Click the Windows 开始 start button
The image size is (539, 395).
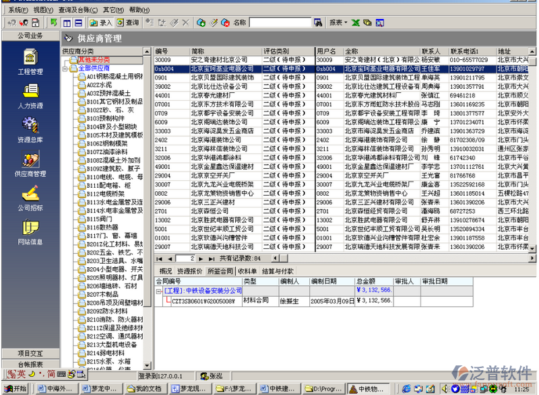click(x=15, y=389)
